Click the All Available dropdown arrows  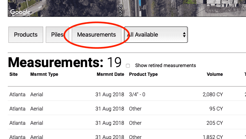click(x=184, y=35)
